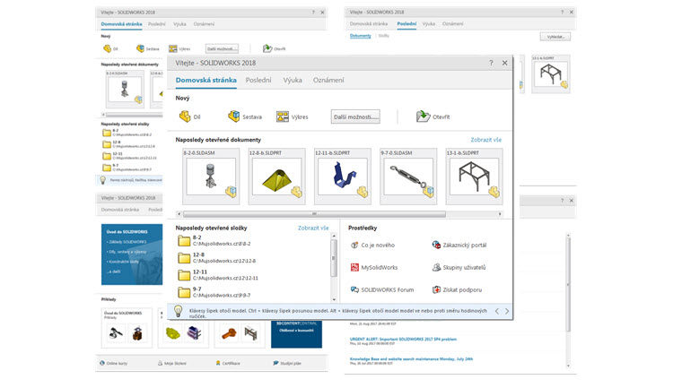Open the 9-7 recent folder in front window
The height and width of the screenshot is (388, 673).
point(214,292)
